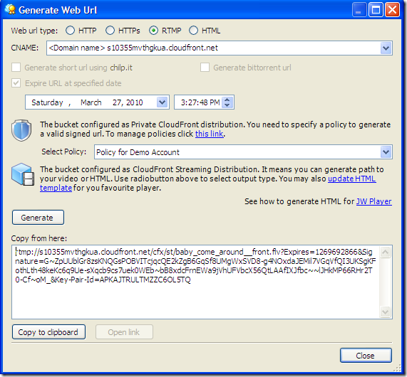Select the HTTP url type radio button

point(70,31)
